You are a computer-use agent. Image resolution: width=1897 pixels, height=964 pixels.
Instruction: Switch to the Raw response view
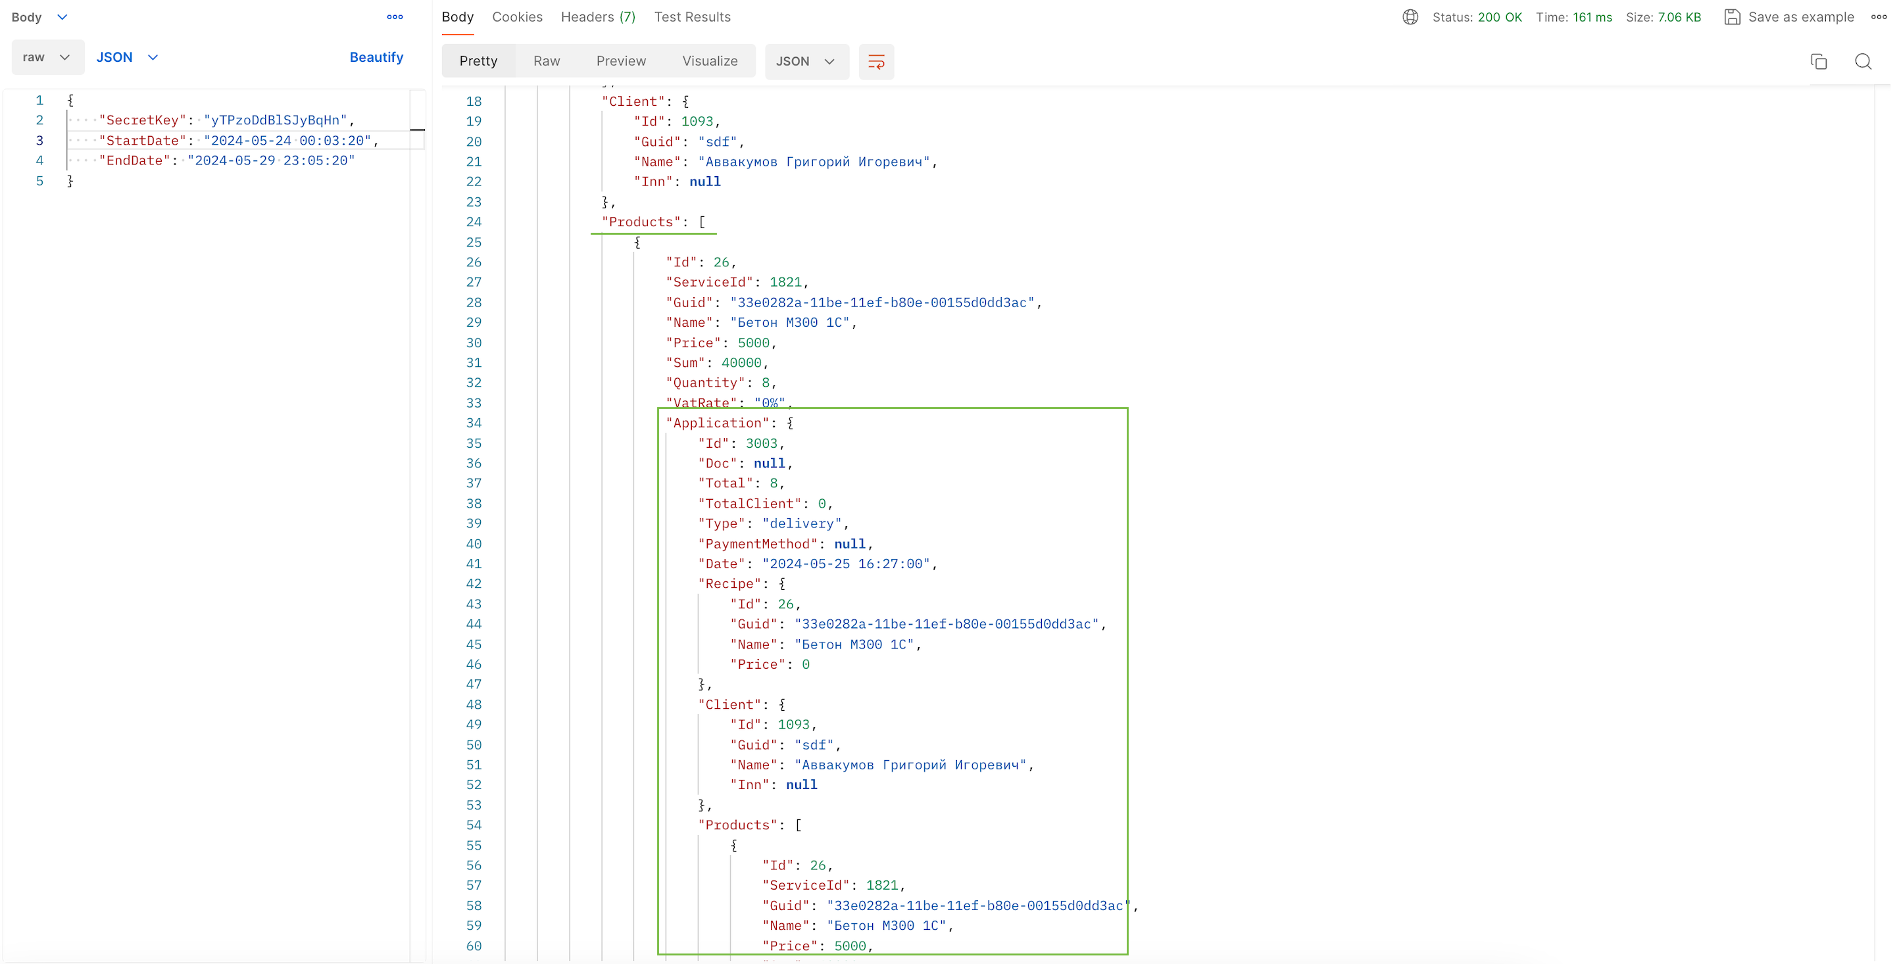(547, 61)
